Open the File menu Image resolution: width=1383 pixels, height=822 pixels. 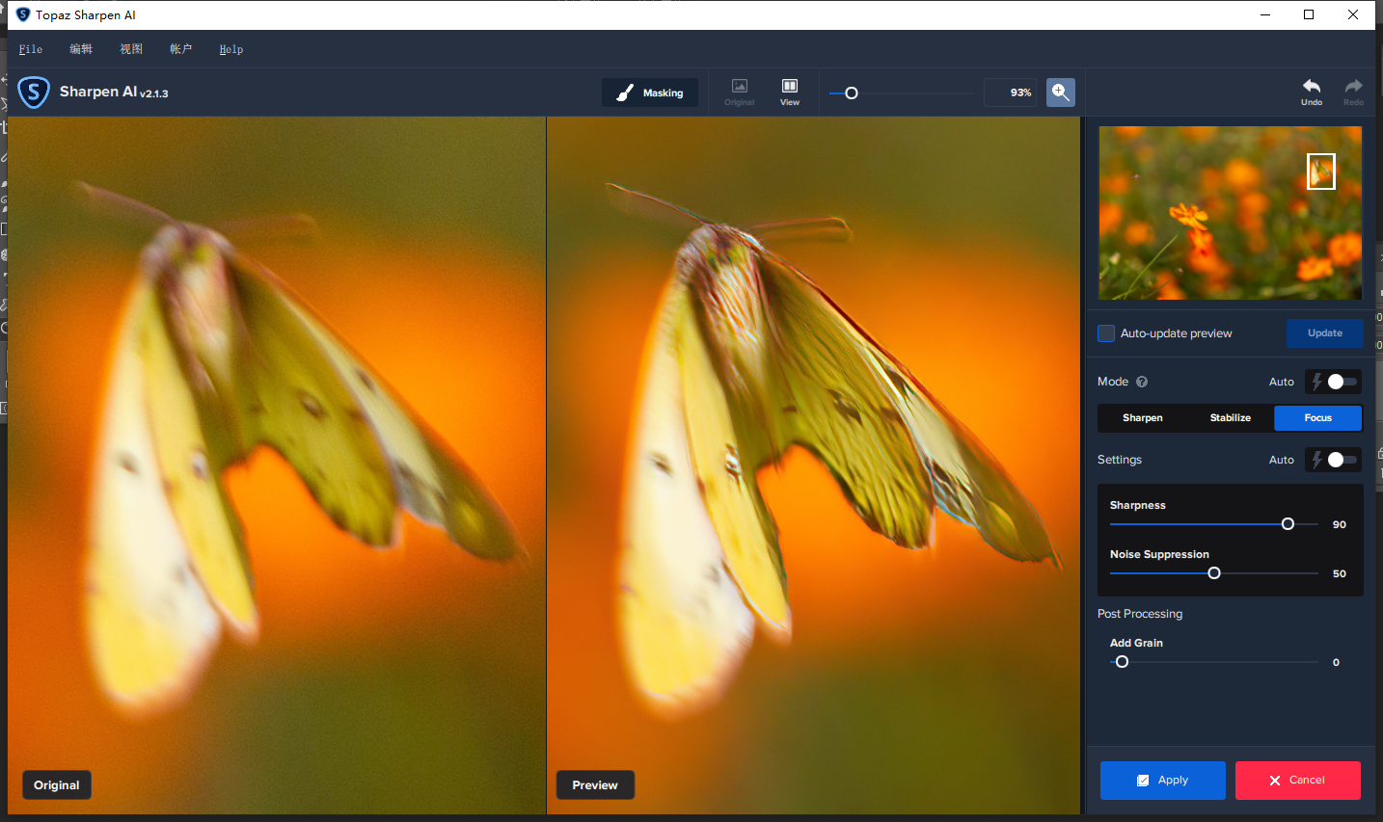31,49
